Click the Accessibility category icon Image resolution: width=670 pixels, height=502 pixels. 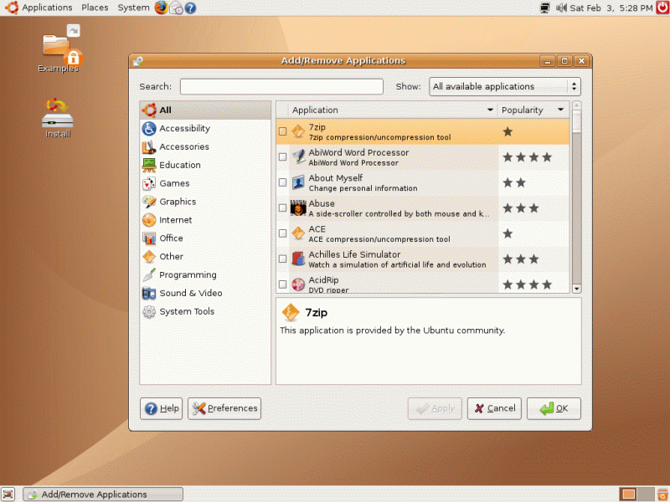click(149, 129)
